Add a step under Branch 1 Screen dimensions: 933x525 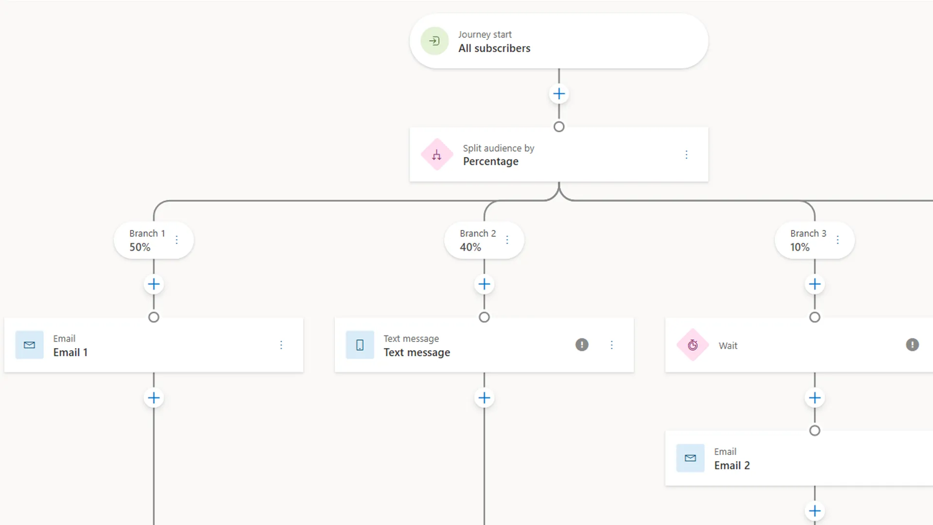pyautogui.click(x=154, y=284)
